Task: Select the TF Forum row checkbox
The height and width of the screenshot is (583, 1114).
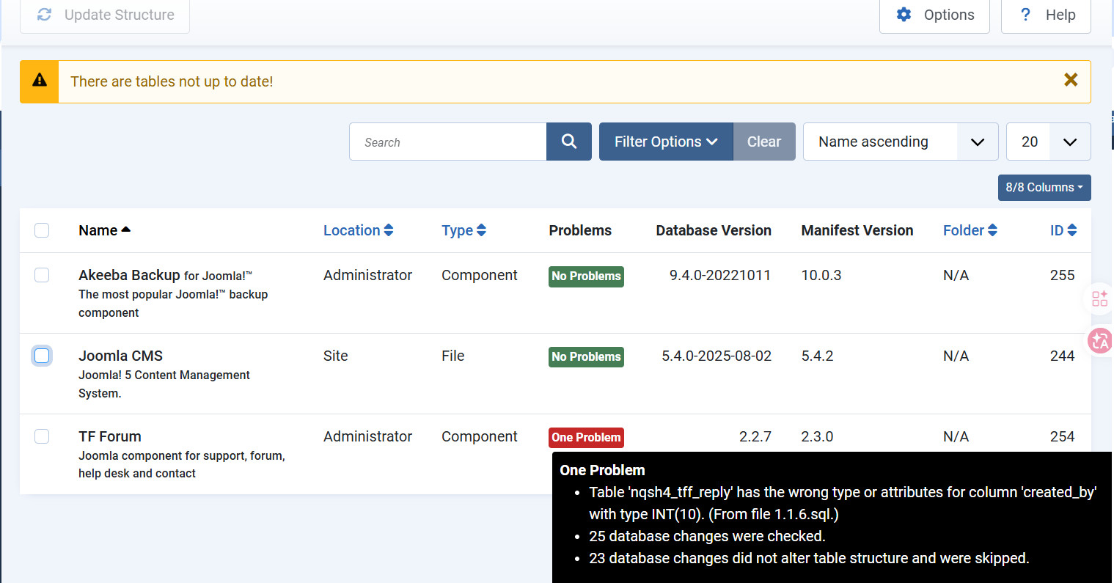Action: pyautogui.click(x=42, y=436)
